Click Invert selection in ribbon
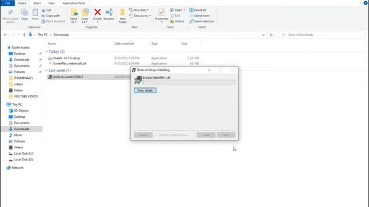 [202, 21]
